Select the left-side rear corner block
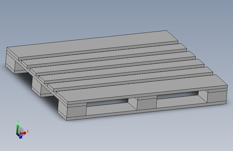The width and height of the screenshot is (233, 151). [10, 62]
